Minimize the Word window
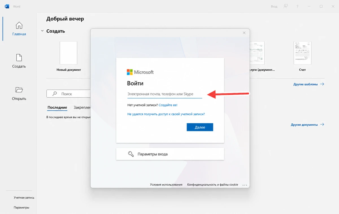This screenshot has height=214, width=339. [309, 6]
